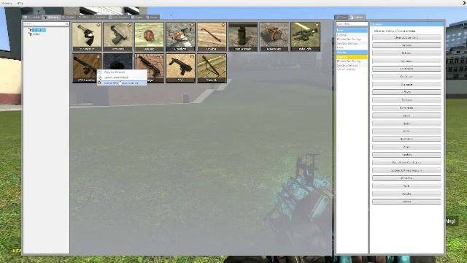
Task: Select the Crowbar weapon thumbnail
Action: 212,37
